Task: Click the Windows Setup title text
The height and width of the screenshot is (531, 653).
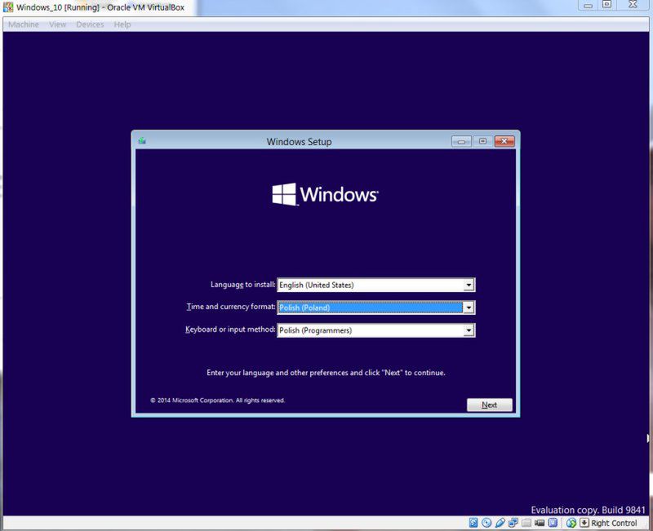Action: coord(299,142)
